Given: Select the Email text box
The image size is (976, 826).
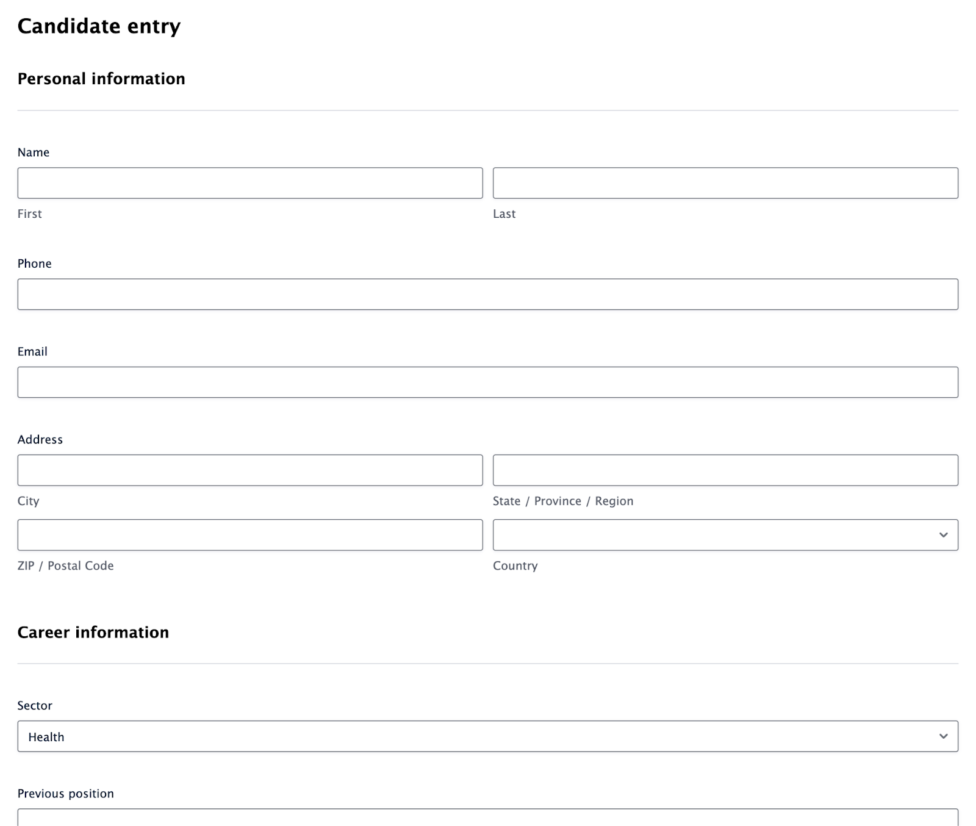Looking at the screenshot, I should click(488, 382).
